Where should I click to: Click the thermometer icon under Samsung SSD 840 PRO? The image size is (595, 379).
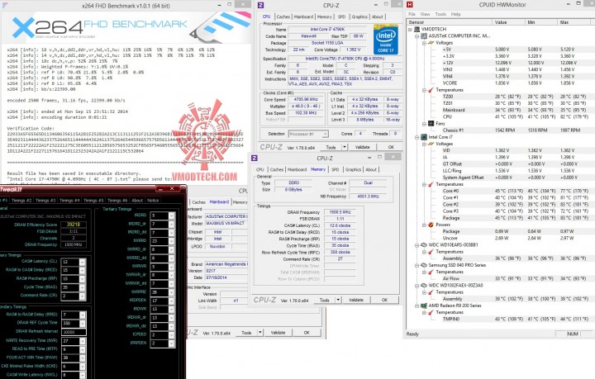[x=431, y=272]
